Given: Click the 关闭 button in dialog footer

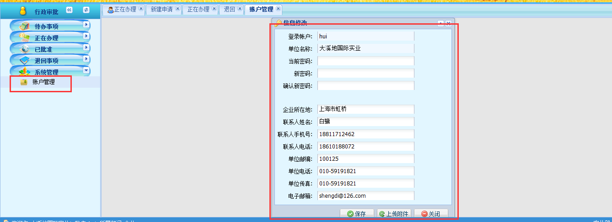Looking at the screenshot, I should pos(431,214).
